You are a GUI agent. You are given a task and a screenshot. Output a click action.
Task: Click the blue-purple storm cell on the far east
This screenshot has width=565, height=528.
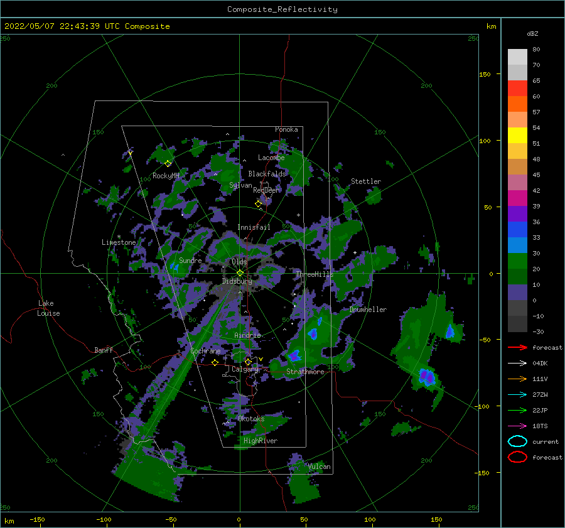tap(427, 377)
